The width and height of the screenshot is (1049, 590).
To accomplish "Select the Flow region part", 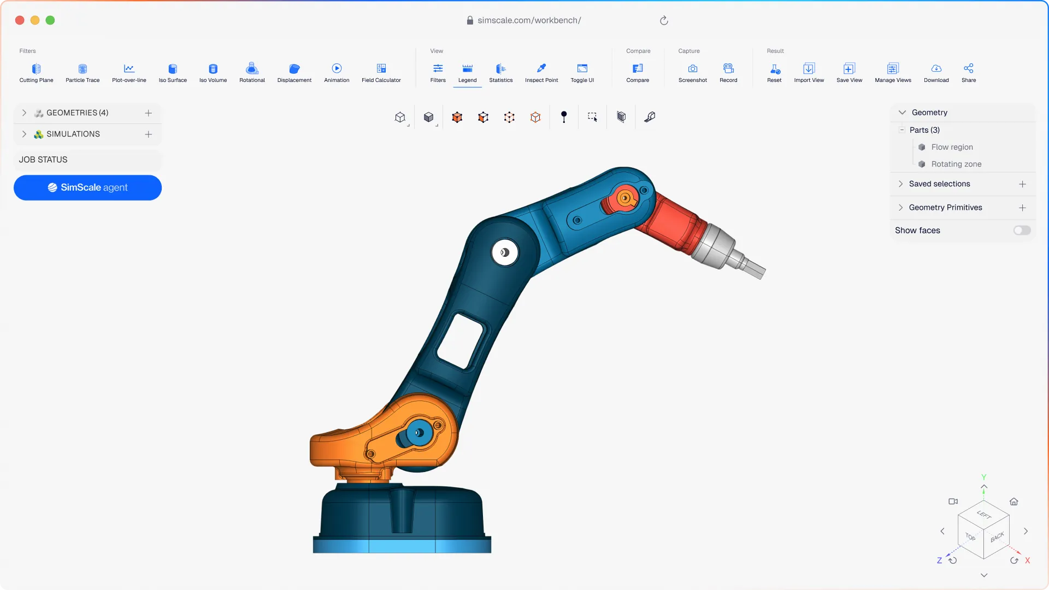I will coord(952,147).
